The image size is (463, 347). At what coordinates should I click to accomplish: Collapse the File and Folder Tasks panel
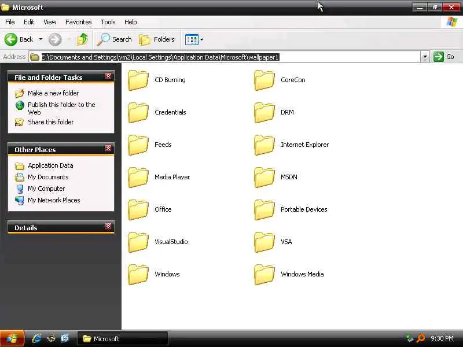pyautogui.click(x=108, y=76)
